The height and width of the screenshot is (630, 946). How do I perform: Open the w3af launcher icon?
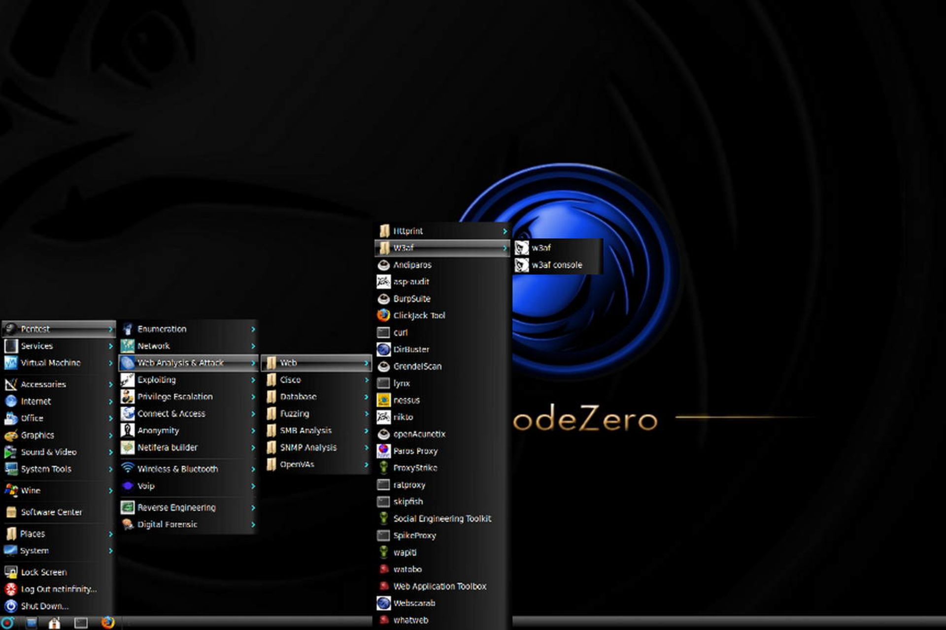(521, 248)
